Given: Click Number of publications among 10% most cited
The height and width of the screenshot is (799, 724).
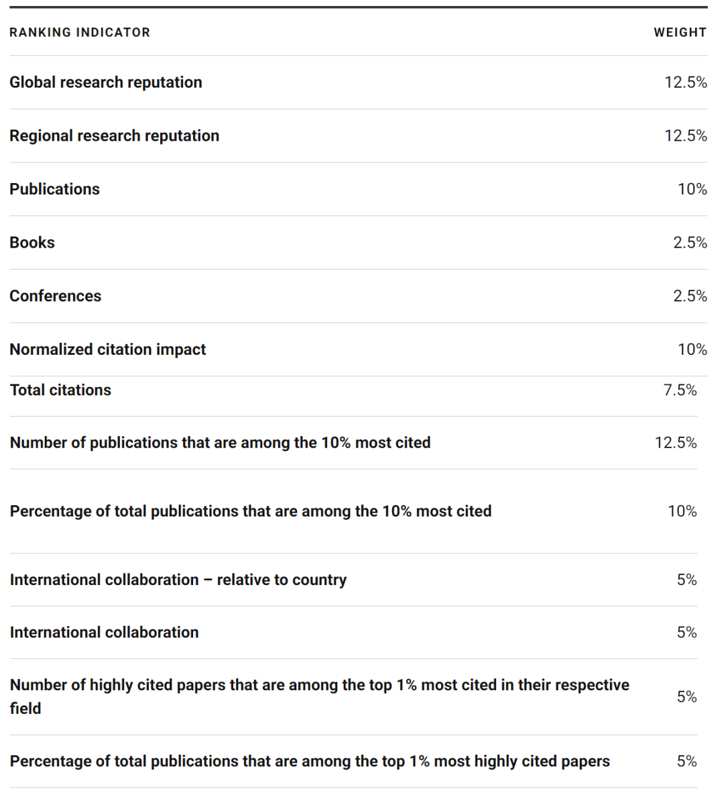Looking at the screenshot, I should (x=220, y=443).
